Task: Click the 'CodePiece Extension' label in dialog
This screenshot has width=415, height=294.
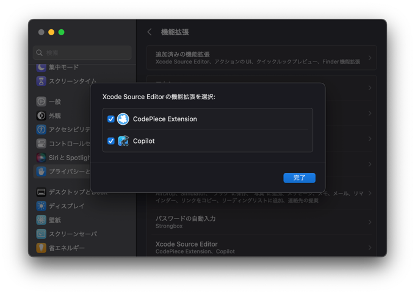Action: (x=165, y=119)
